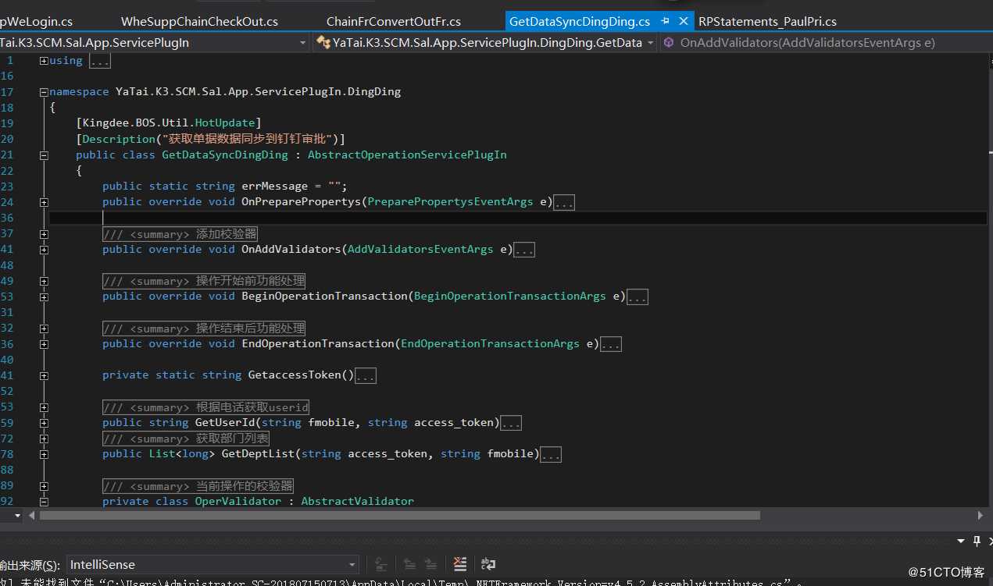This screenshot has width=993, height=586.
Task: Select the GetDataSyncDingDing.cs tab
Action: point(580,22)
